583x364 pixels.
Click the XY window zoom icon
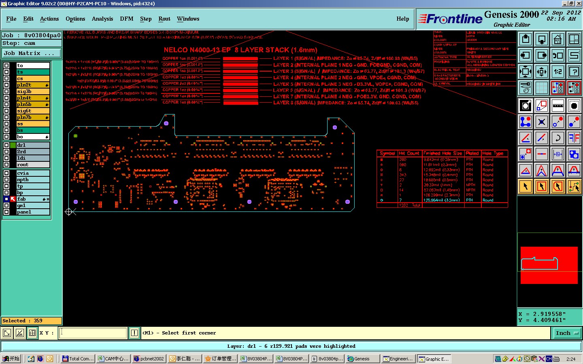574,39
